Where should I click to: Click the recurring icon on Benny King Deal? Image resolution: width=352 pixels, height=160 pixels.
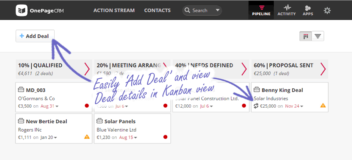coord(256,106)
